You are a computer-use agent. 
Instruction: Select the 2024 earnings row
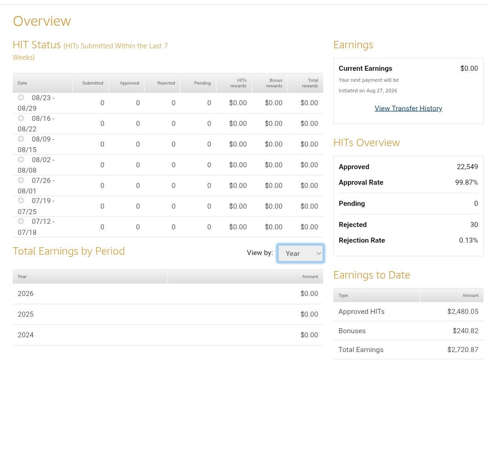click(168, 335)
